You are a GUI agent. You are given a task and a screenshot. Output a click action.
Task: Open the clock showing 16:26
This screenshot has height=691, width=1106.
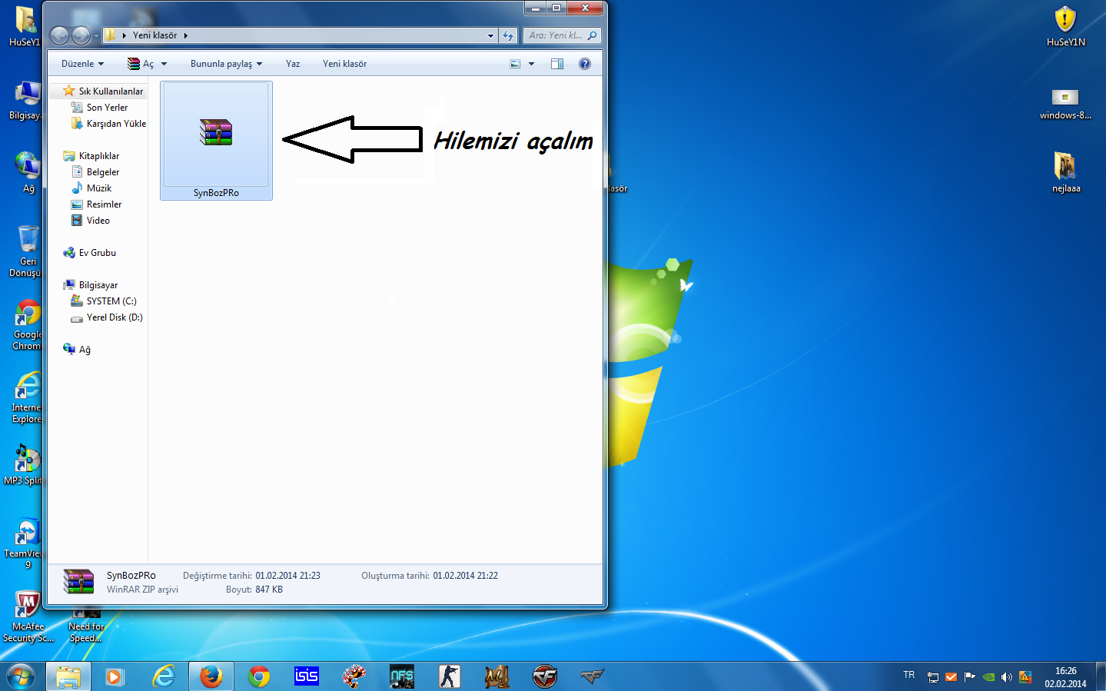point(1065,677)
